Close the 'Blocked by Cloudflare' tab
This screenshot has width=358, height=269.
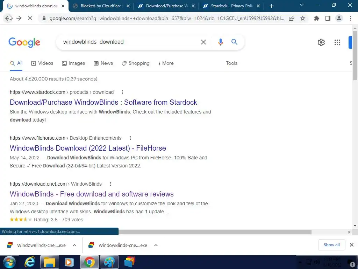click(128, 6)
